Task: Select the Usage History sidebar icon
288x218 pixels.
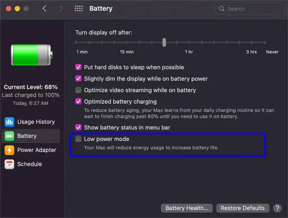Action: coord(9,122)
